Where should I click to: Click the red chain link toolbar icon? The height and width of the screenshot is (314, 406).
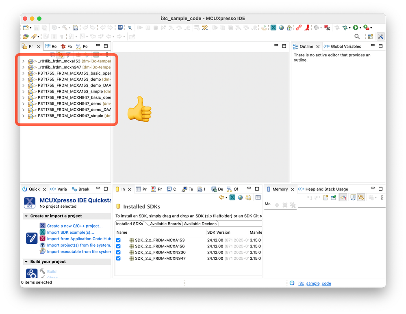[299, 28]
